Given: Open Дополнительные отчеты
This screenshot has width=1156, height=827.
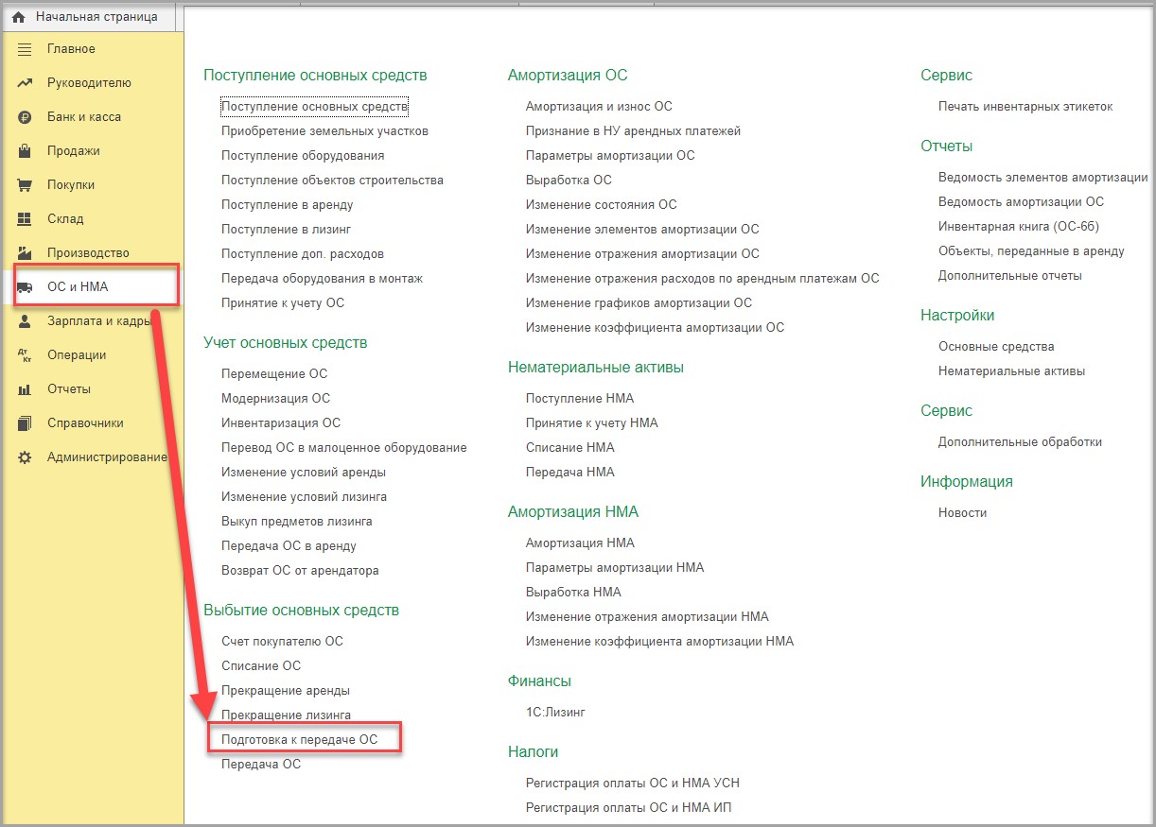Looking at the screenshot, I should click(1010, 275).
